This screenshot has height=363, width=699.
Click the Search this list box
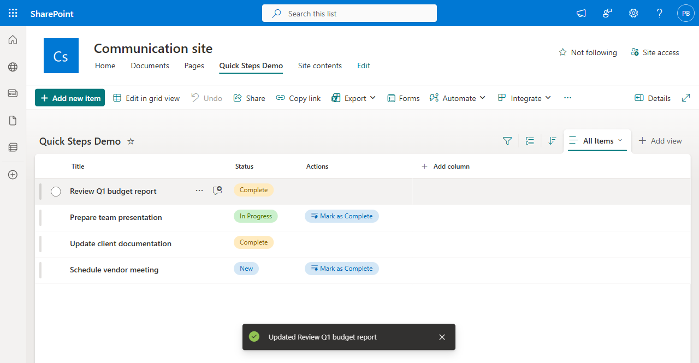[x=349, y=13]
